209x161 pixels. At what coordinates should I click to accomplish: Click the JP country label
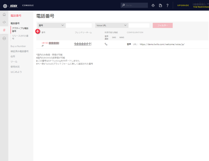tap(43, 46)
